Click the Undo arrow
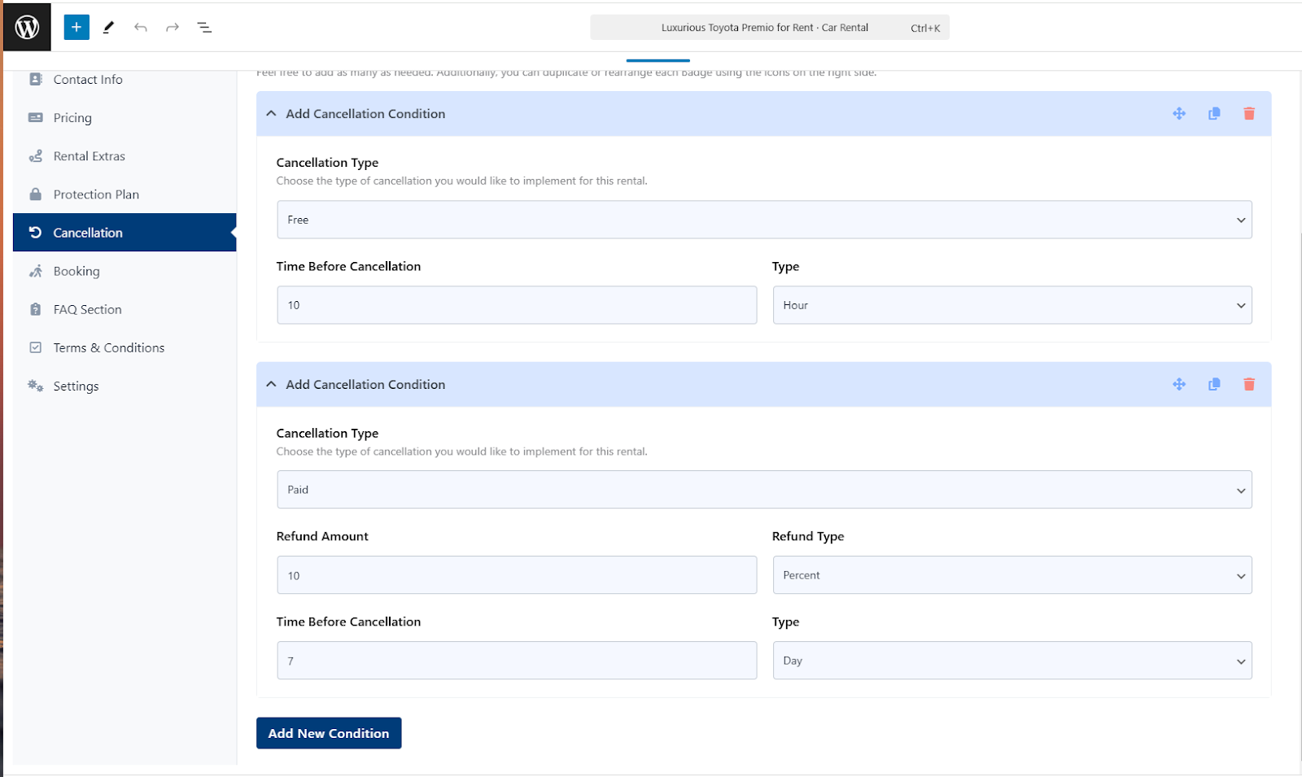Screen dimensions: 1302x777 click(141, 27)
